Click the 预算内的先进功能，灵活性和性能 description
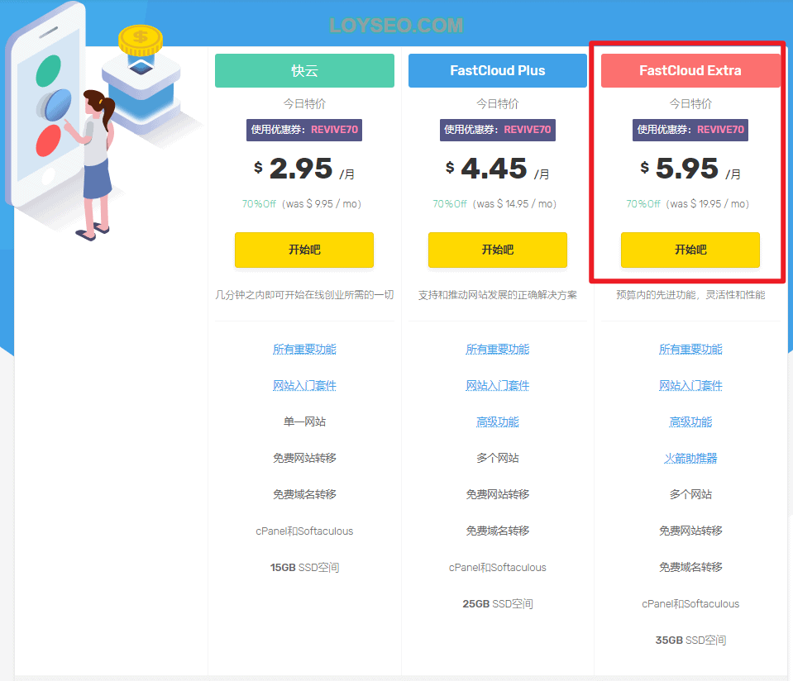Image resolution: width=793 pixels, height=681 pixels. [x=690, y=295]
